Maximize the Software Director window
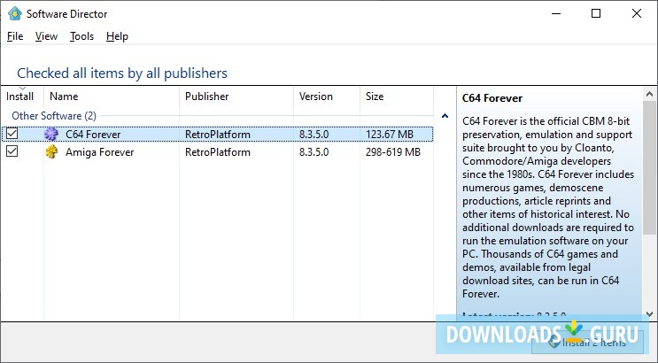Image resolution: width=658 pixels, height=363 pixels. (596, 13)
